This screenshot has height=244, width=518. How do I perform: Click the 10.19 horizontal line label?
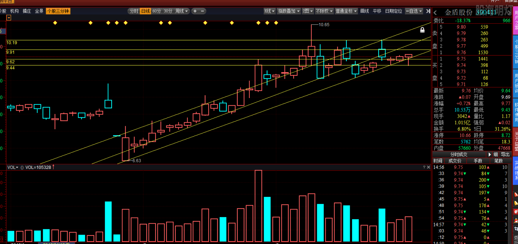point(12,43)
